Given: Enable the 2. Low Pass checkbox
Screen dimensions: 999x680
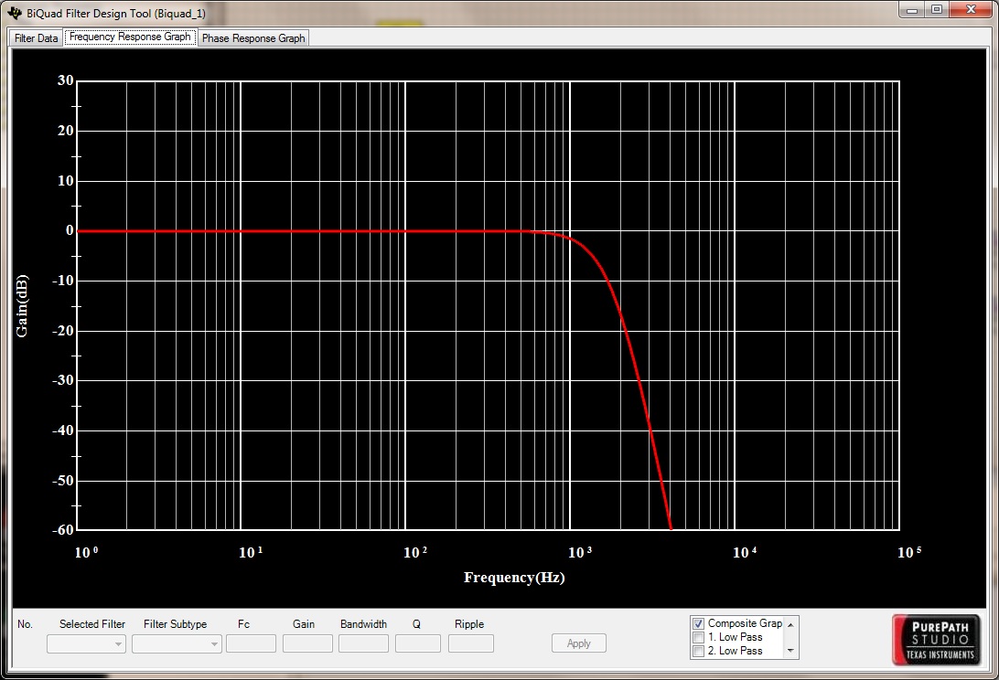Looking at the screenshot, I should [x=698, y=651].
